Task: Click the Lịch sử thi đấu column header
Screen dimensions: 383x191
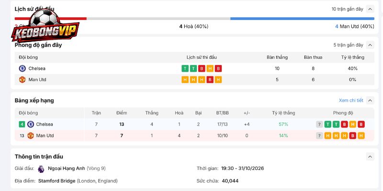Action: point(202,57)
